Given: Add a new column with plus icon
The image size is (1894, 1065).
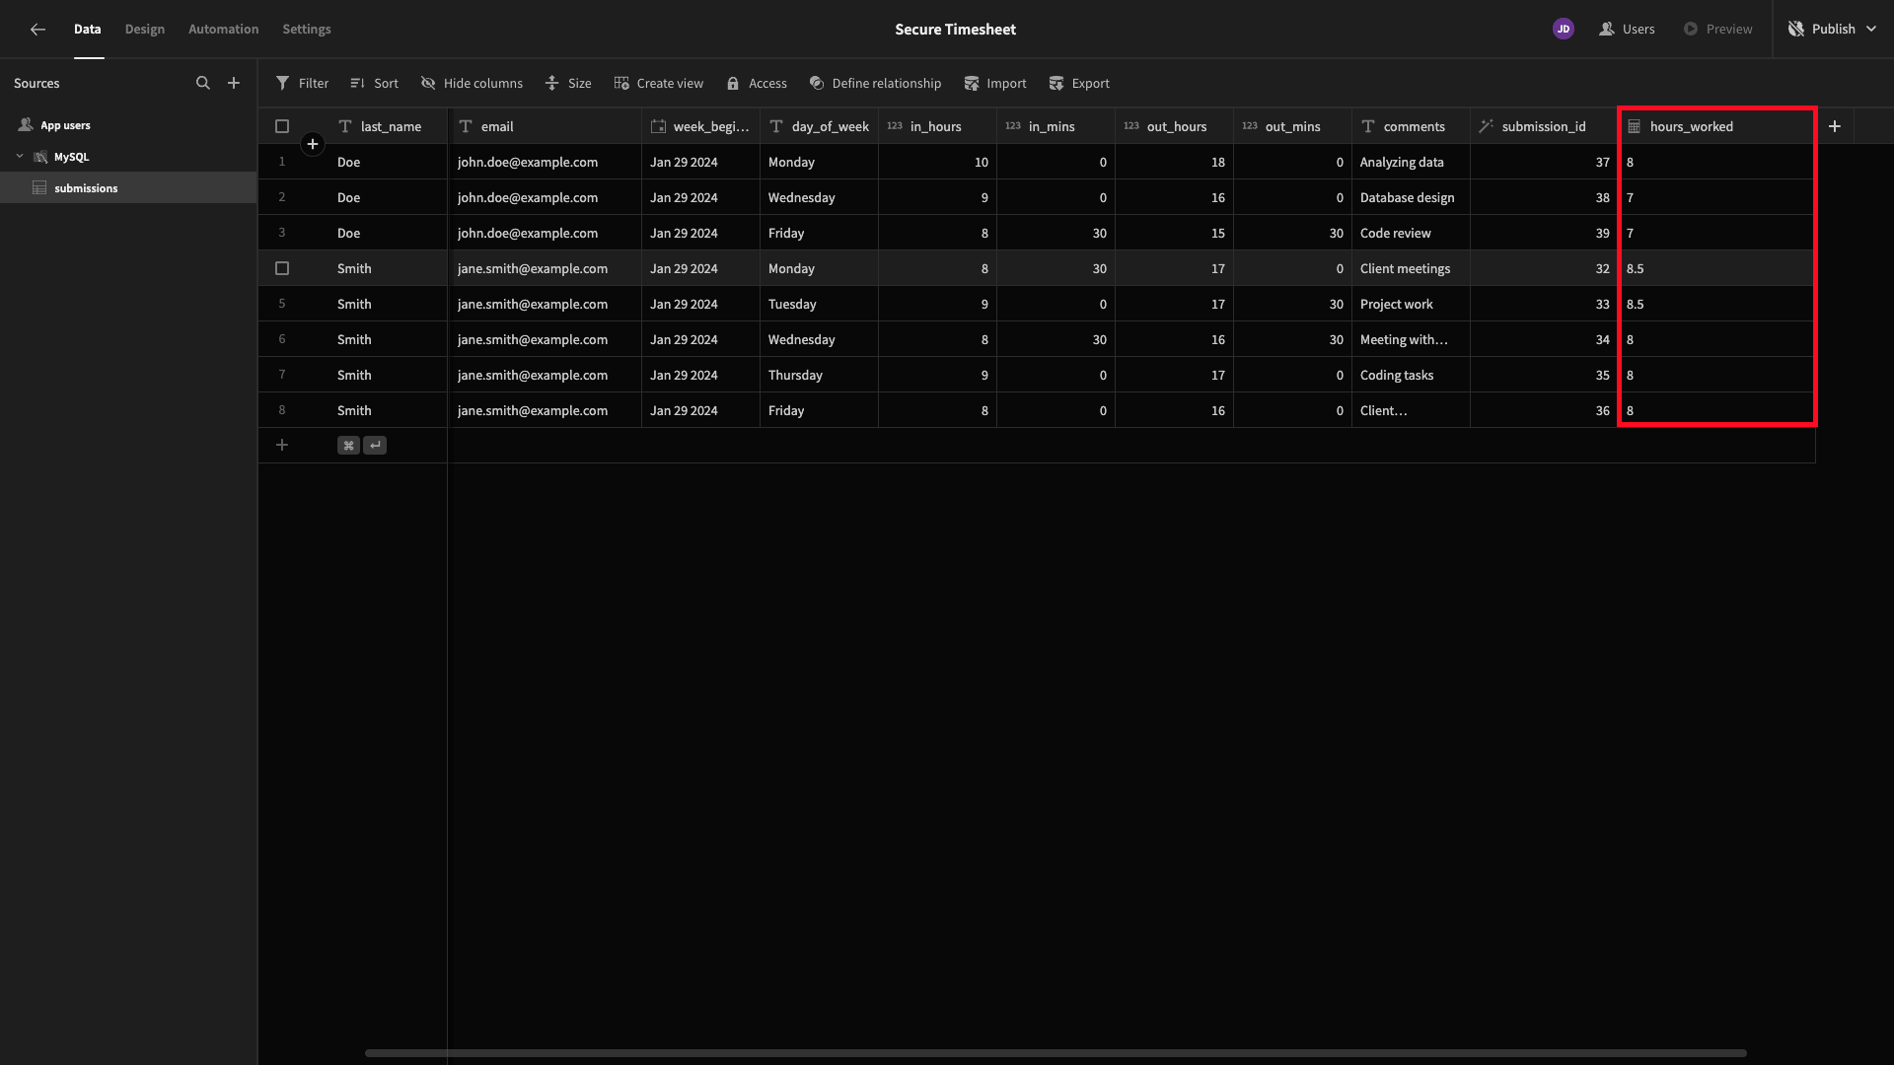Looking at the screenshot, I should pyautogui.click(x=1835, y=126).
